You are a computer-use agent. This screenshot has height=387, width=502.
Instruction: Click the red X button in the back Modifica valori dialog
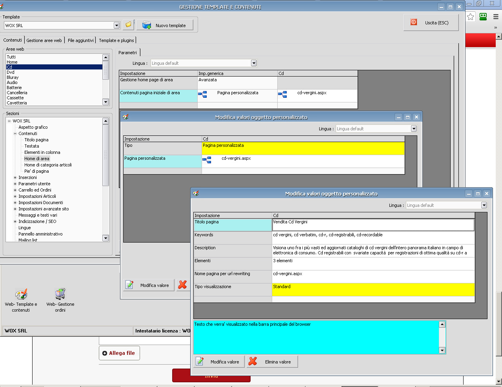coord(182,285)
